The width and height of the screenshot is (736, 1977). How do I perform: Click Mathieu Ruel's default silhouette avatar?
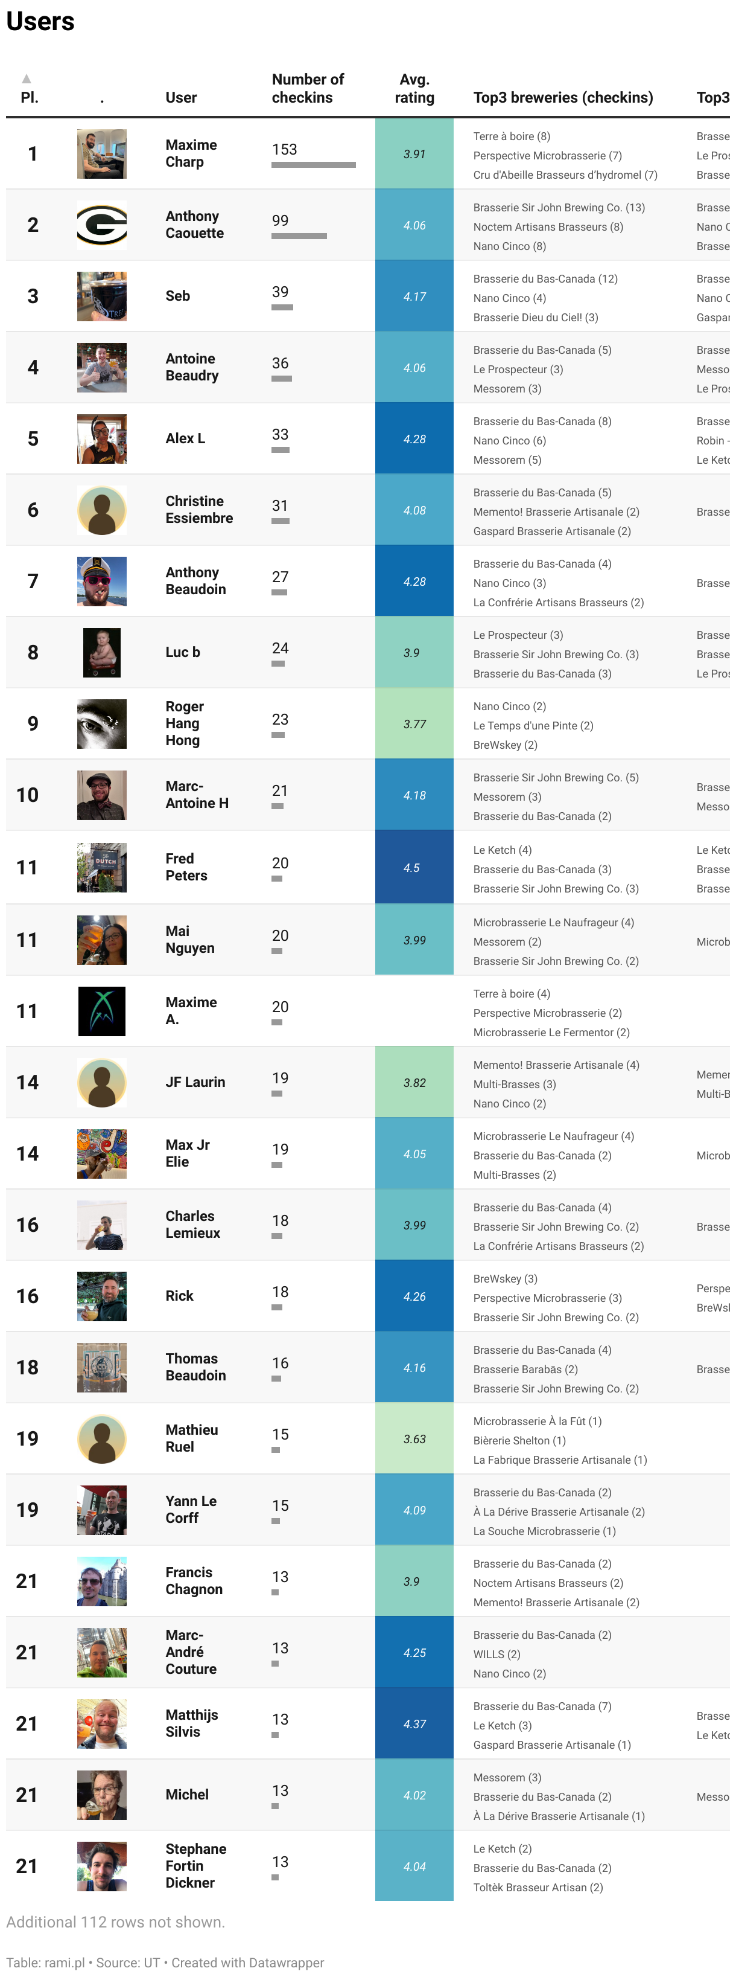102,1439
